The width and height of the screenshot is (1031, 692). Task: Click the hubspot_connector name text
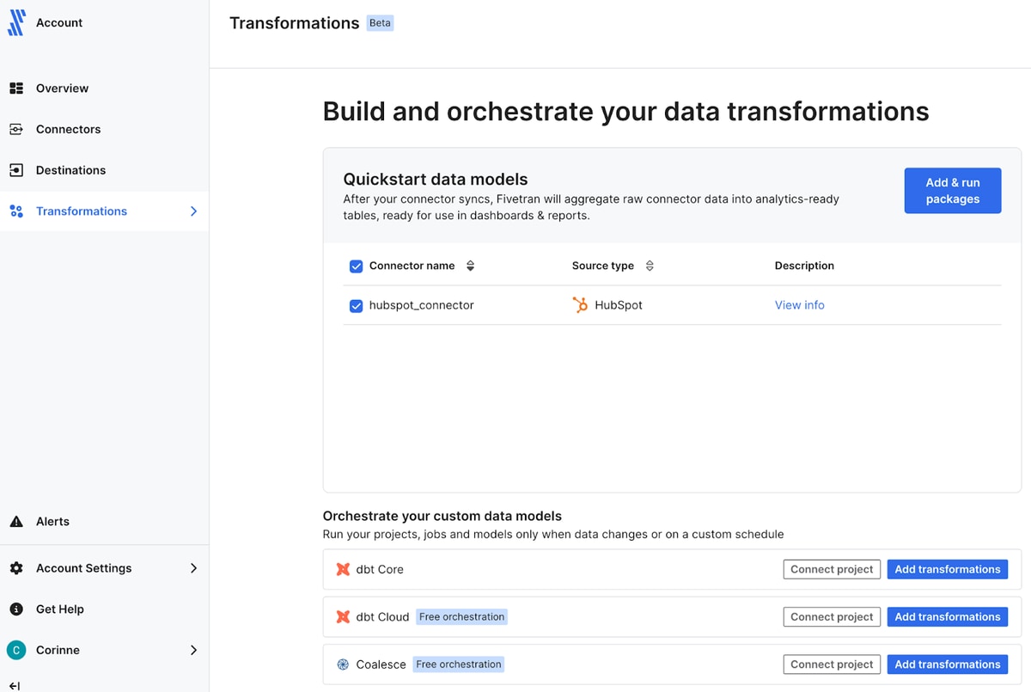click(x=422, y=305)
